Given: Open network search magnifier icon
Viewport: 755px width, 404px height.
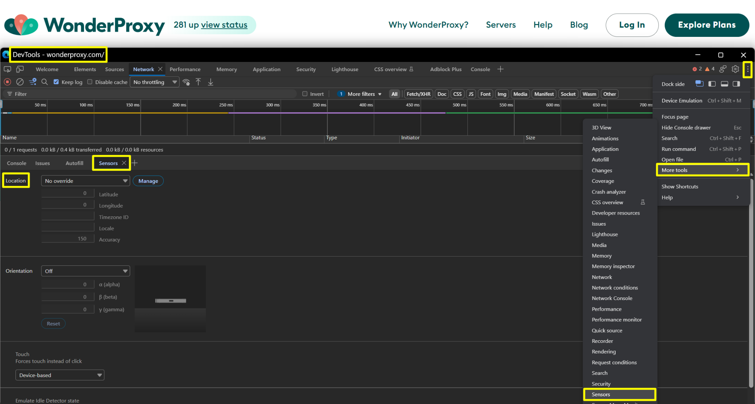Looking at the screenshot, I should tap(45, 82).
